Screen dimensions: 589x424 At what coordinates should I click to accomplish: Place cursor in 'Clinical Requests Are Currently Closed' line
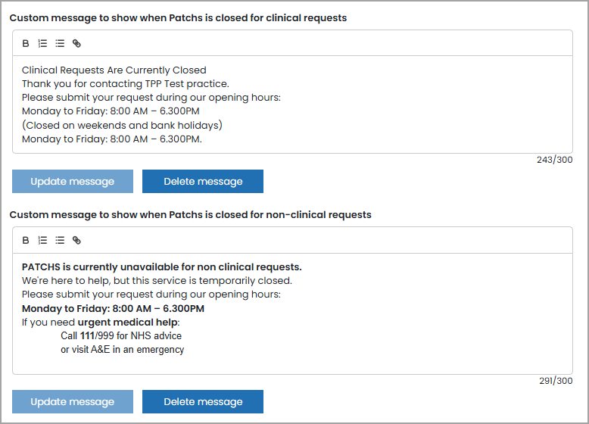point(114,70)
